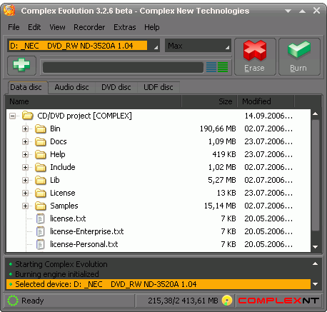Select 'Selected device' highlighted log entry
Screen dimensions: 327x312
pos(159,284)
